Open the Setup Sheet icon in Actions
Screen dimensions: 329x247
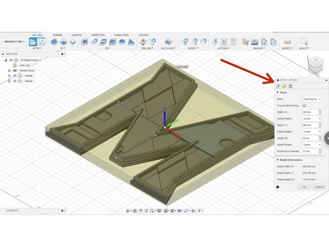click(x=233, y=42)
